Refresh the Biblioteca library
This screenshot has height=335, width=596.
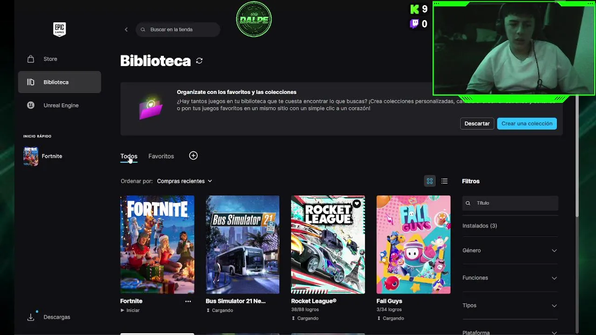coord(199,60)
